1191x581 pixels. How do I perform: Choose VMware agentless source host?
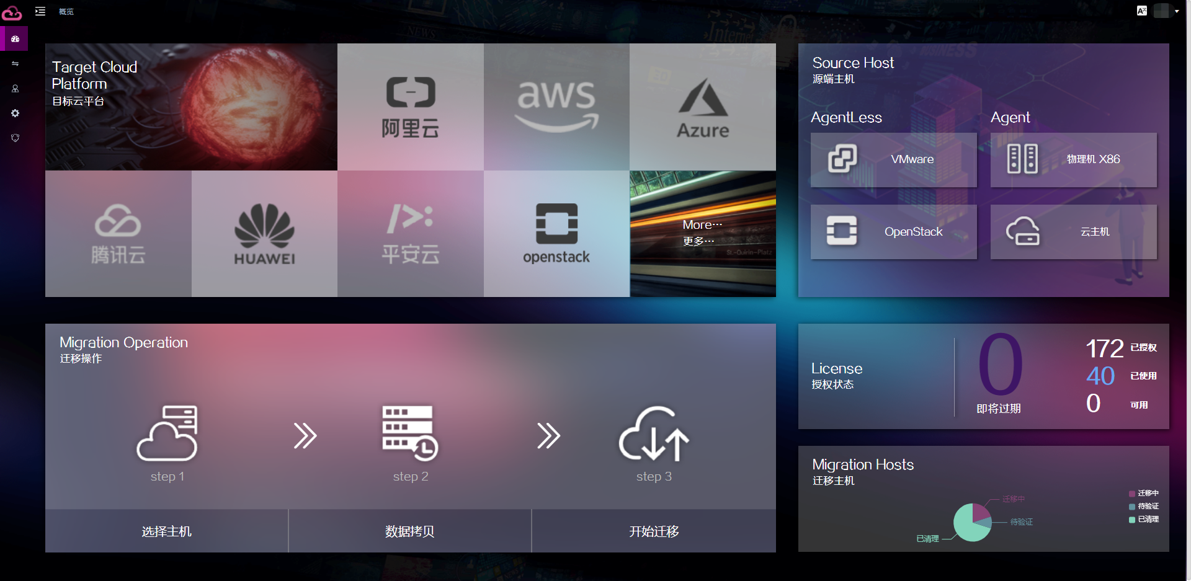click(894, 159)
